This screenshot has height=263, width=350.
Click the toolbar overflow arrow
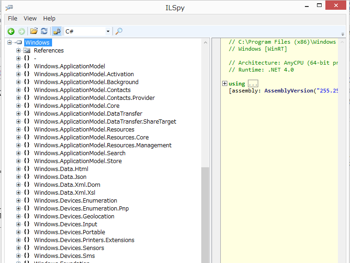pyautogui.click(x=343, y=34)
